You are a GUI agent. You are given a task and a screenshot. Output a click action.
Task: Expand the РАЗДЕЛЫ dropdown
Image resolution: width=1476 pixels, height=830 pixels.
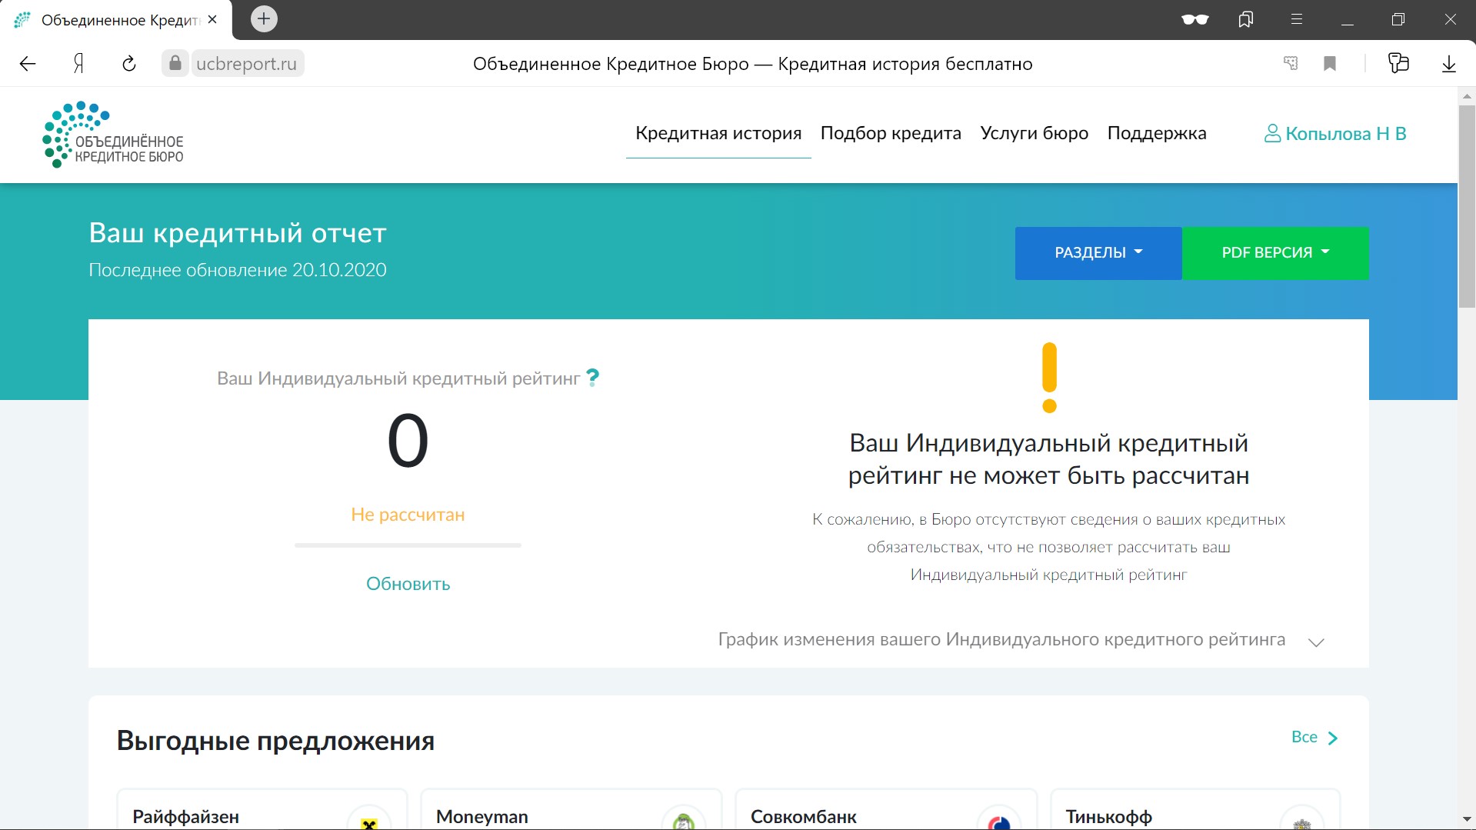[x=1098, y=253]
